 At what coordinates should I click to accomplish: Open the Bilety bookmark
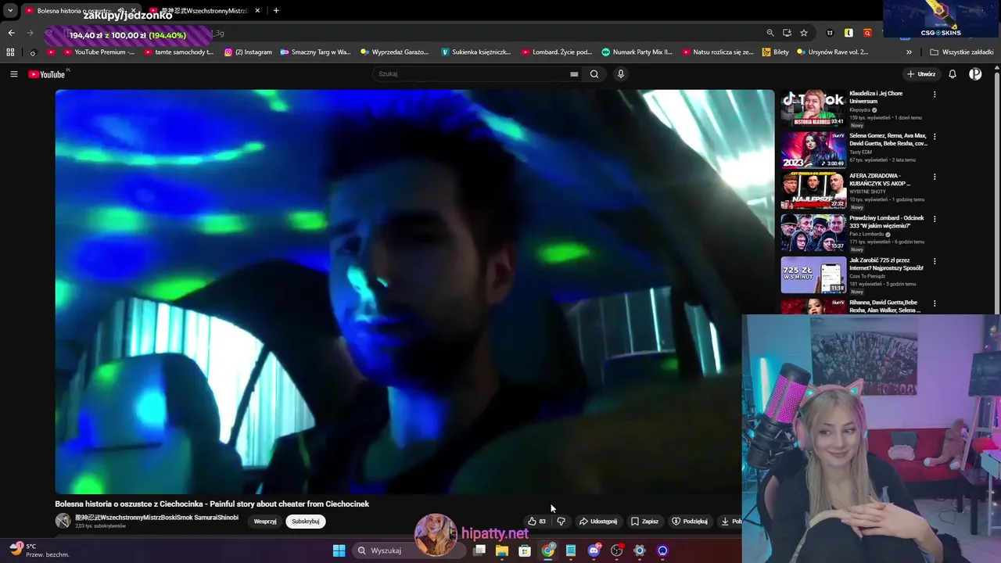(x=776, y=52)
